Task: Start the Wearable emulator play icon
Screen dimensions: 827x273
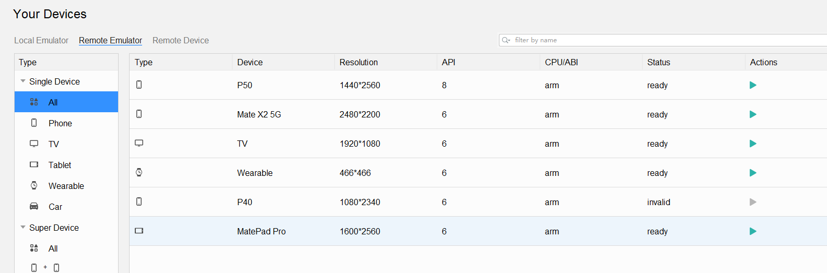Action: click(x=753, y=173)
